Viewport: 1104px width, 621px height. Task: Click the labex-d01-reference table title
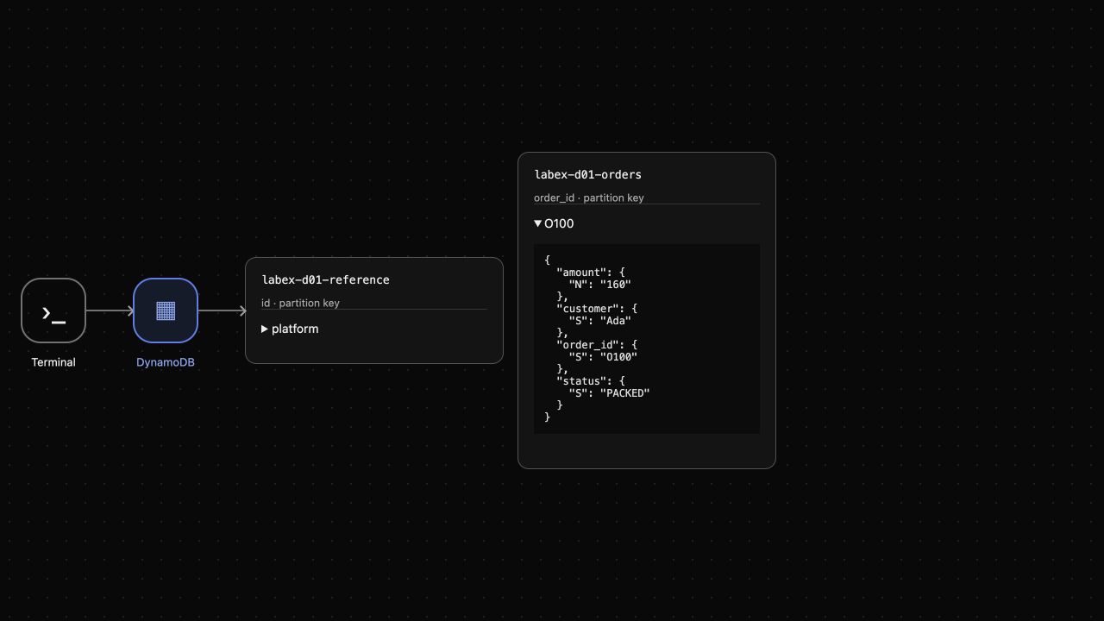325,279
